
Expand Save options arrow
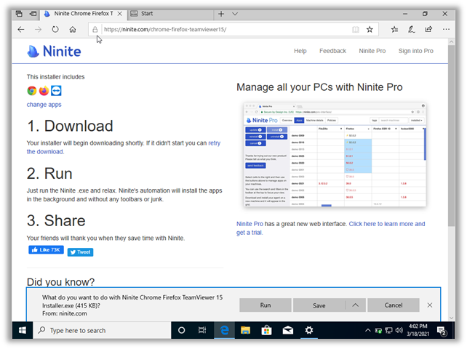tap(355, 305)
